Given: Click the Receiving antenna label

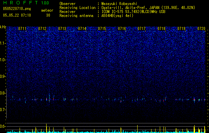Looking at the screenshot, I should point(76,16).
